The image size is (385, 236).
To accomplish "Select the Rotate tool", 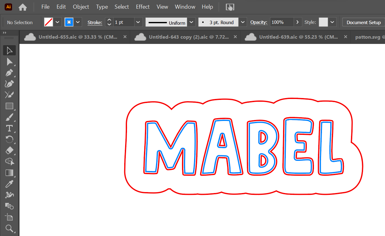I will coord(9,139).
